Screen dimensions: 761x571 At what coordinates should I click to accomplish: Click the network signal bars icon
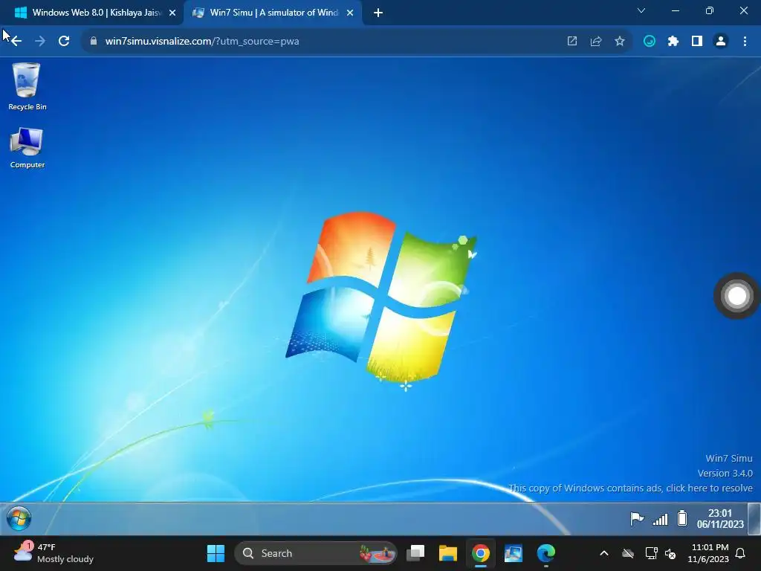pos(660,519)
